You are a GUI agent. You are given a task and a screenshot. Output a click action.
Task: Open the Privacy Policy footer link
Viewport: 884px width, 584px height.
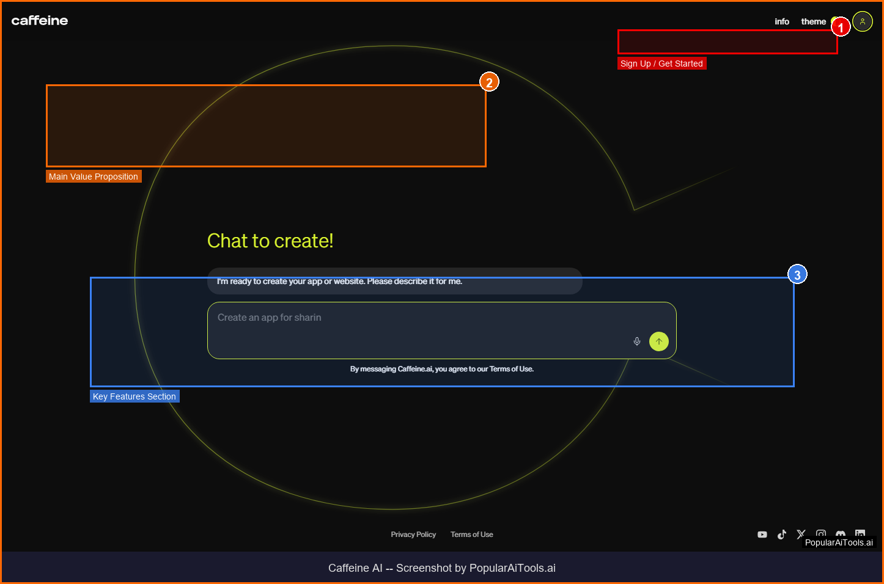coord(413,535)
